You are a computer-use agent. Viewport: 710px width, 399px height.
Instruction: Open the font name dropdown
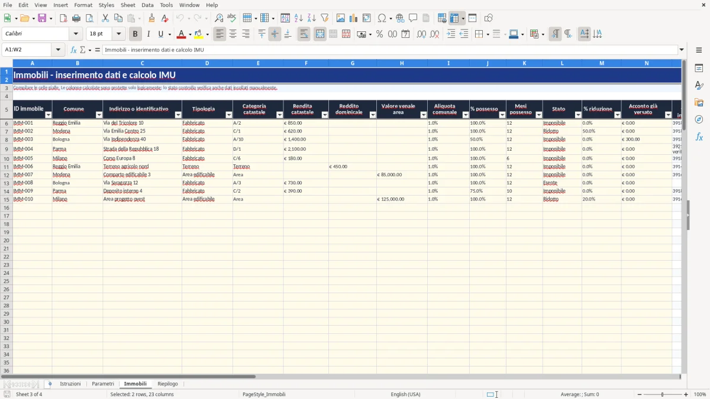76,34
